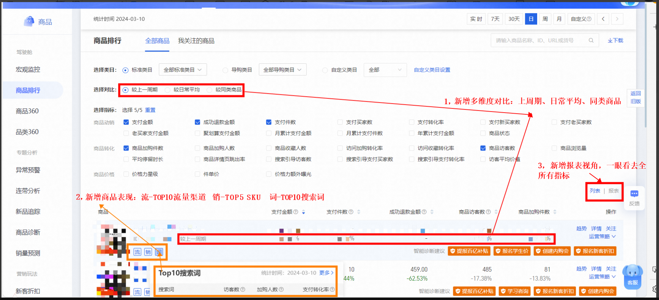
Task: Click the 重置 reset metrics link
Action: 150,110
